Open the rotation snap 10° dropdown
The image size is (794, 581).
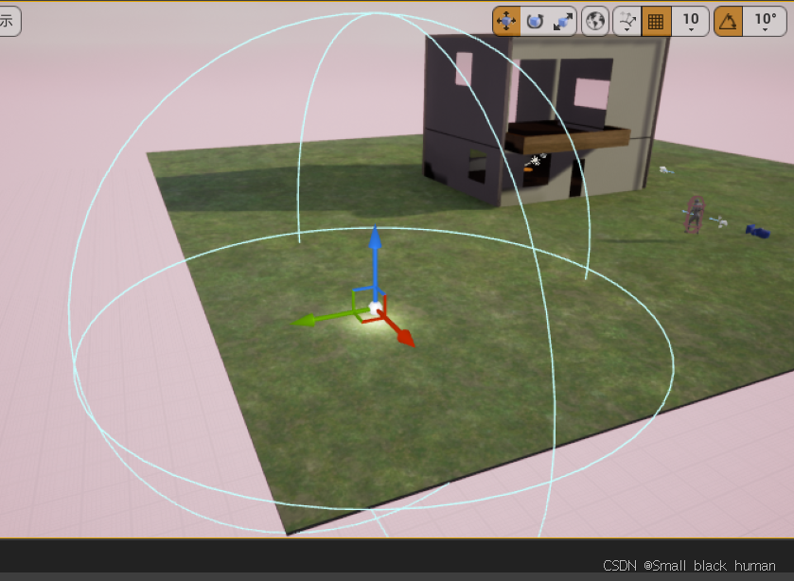(765, 21)
